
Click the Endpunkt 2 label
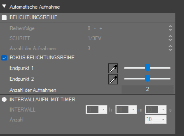22,79
